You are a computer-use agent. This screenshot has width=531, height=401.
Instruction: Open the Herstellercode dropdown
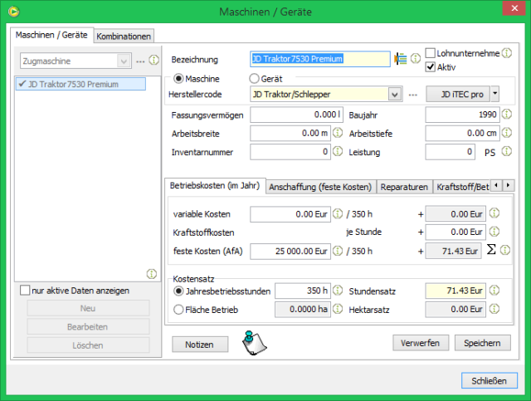tap(394, 95)
